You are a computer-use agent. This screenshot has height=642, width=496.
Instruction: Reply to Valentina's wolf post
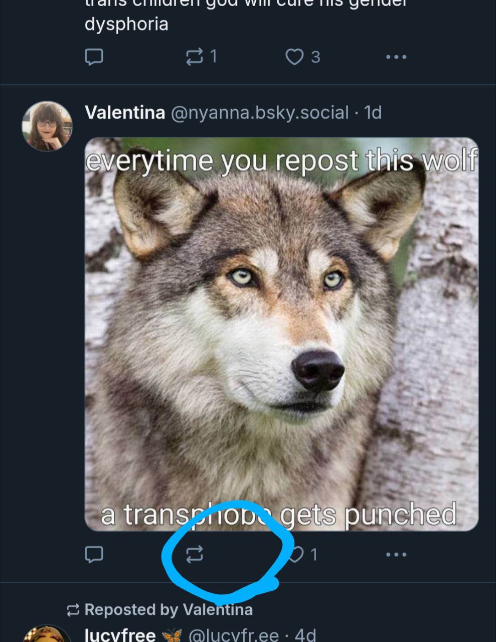[x=94, y=554]
